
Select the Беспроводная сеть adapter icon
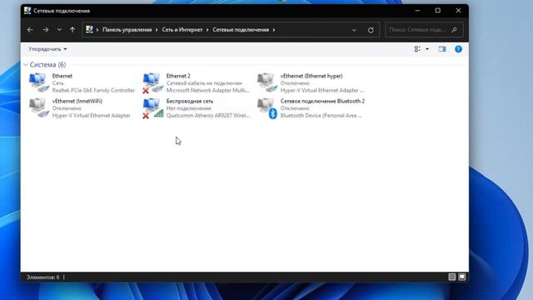153,108
